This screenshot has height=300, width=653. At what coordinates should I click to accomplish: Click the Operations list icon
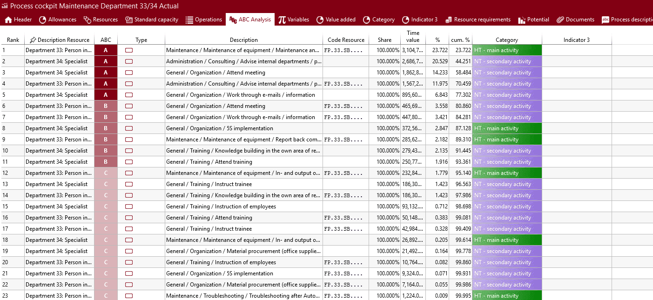tap(189, 20)
